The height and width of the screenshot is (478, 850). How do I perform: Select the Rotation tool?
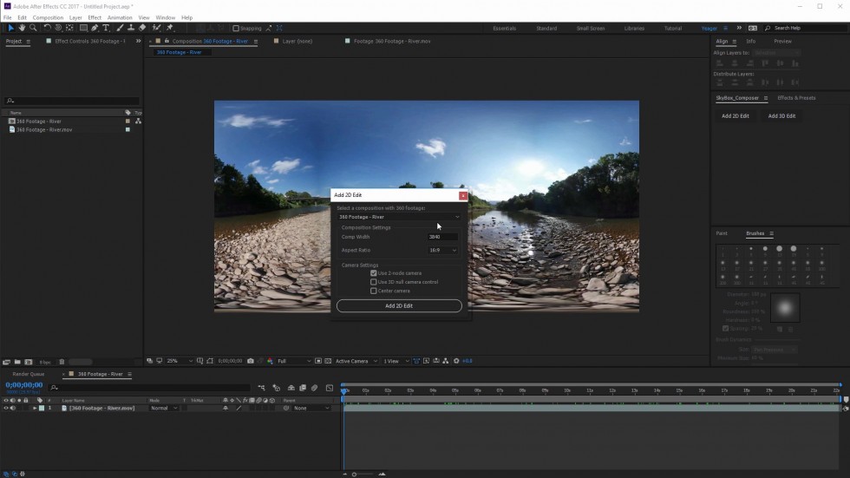[x=47, y=28]
